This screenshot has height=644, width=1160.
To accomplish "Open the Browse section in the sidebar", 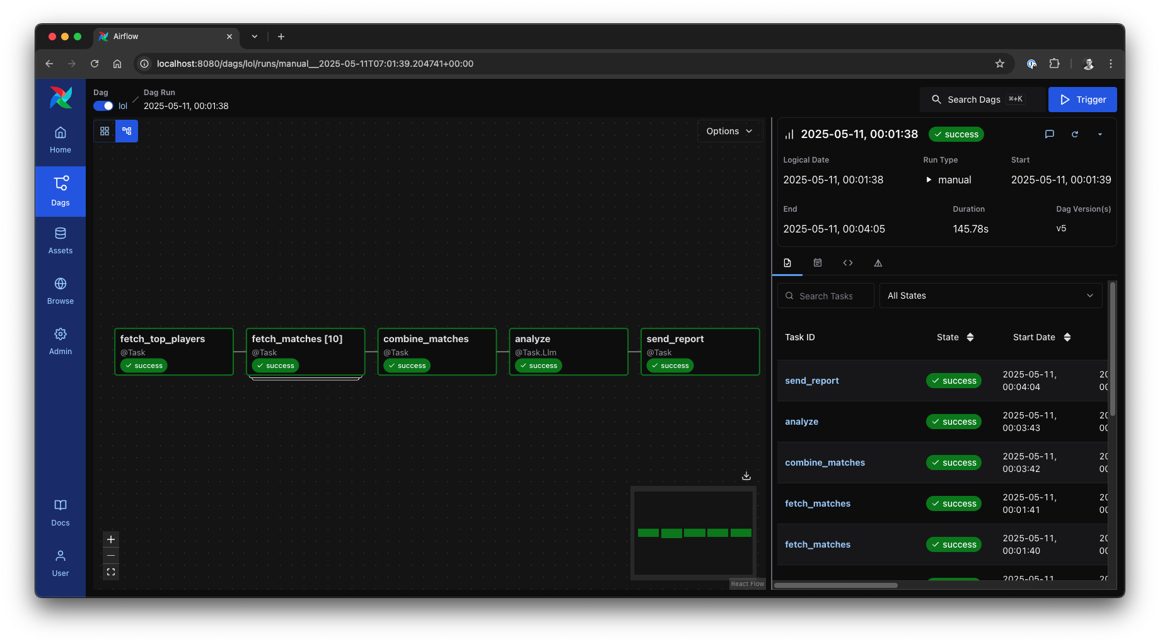I will 60,290.
